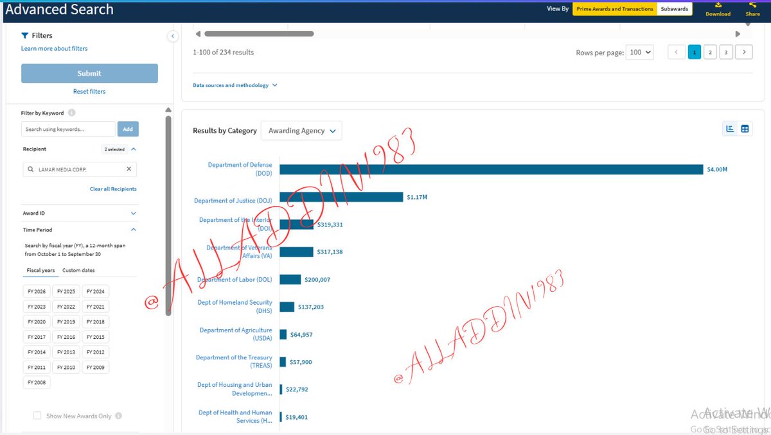Toggle View By Subawards
Screen dimensions: 771x435
674,9
